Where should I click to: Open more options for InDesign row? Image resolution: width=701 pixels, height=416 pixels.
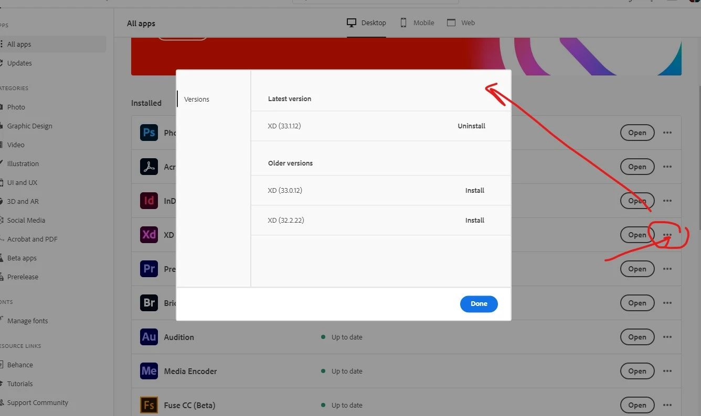pyautogui.click(x=667, y=201)
